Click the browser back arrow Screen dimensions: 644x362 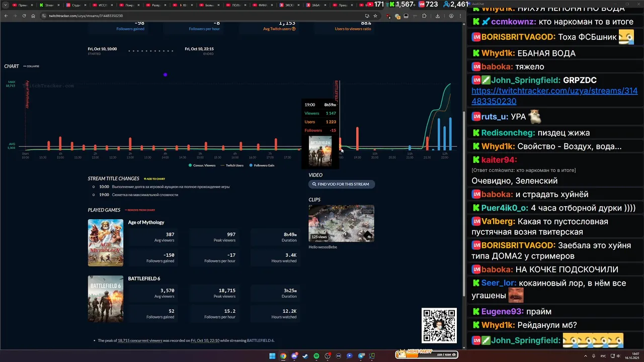click(x=6, y=16)
